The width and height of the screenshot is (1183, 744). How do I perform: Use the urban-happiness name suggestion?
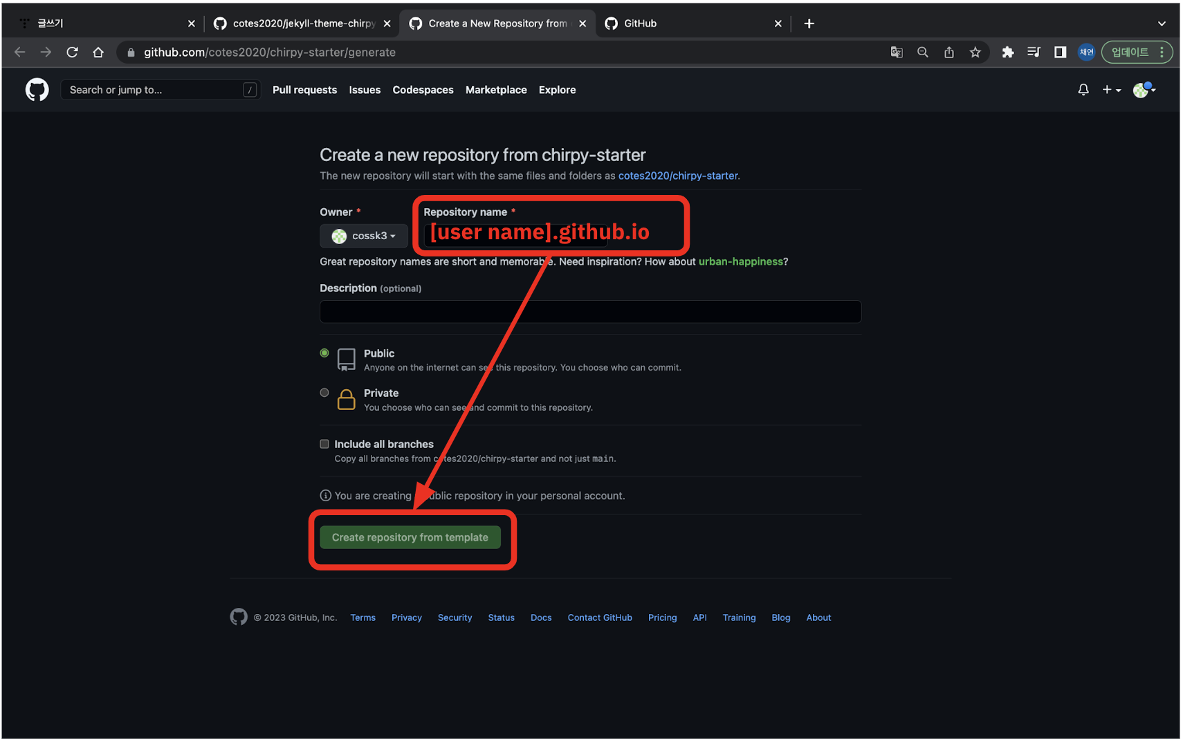point(740,261)
